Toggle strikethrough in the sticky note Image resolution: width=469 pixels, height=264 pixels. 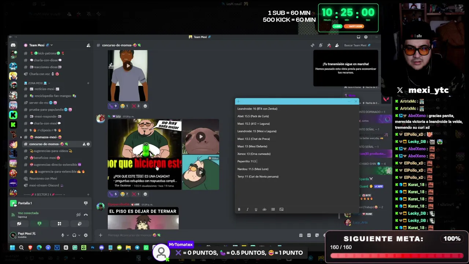[x=264, y=209]
